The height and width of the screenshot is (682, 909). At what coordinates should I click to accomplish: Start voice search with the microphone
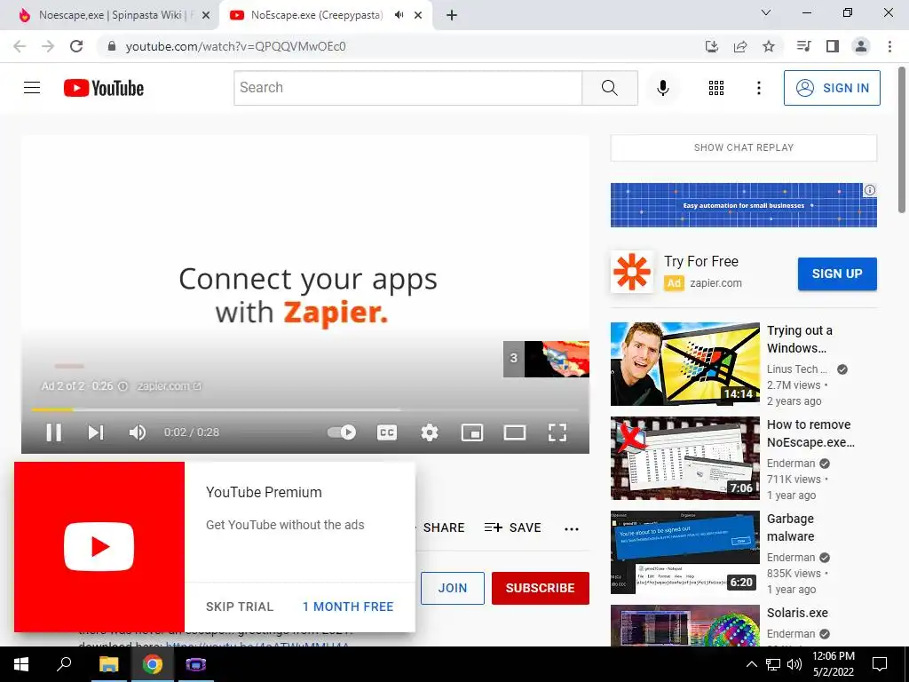pos(662,88)
